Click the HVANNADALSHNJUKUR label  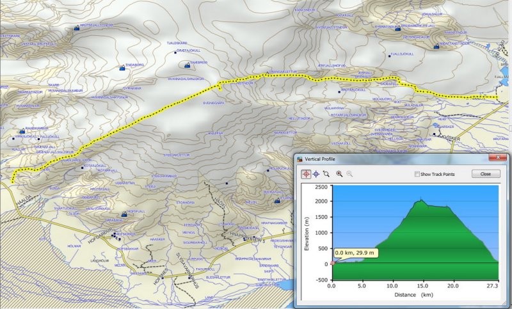(x=186, y=79)
